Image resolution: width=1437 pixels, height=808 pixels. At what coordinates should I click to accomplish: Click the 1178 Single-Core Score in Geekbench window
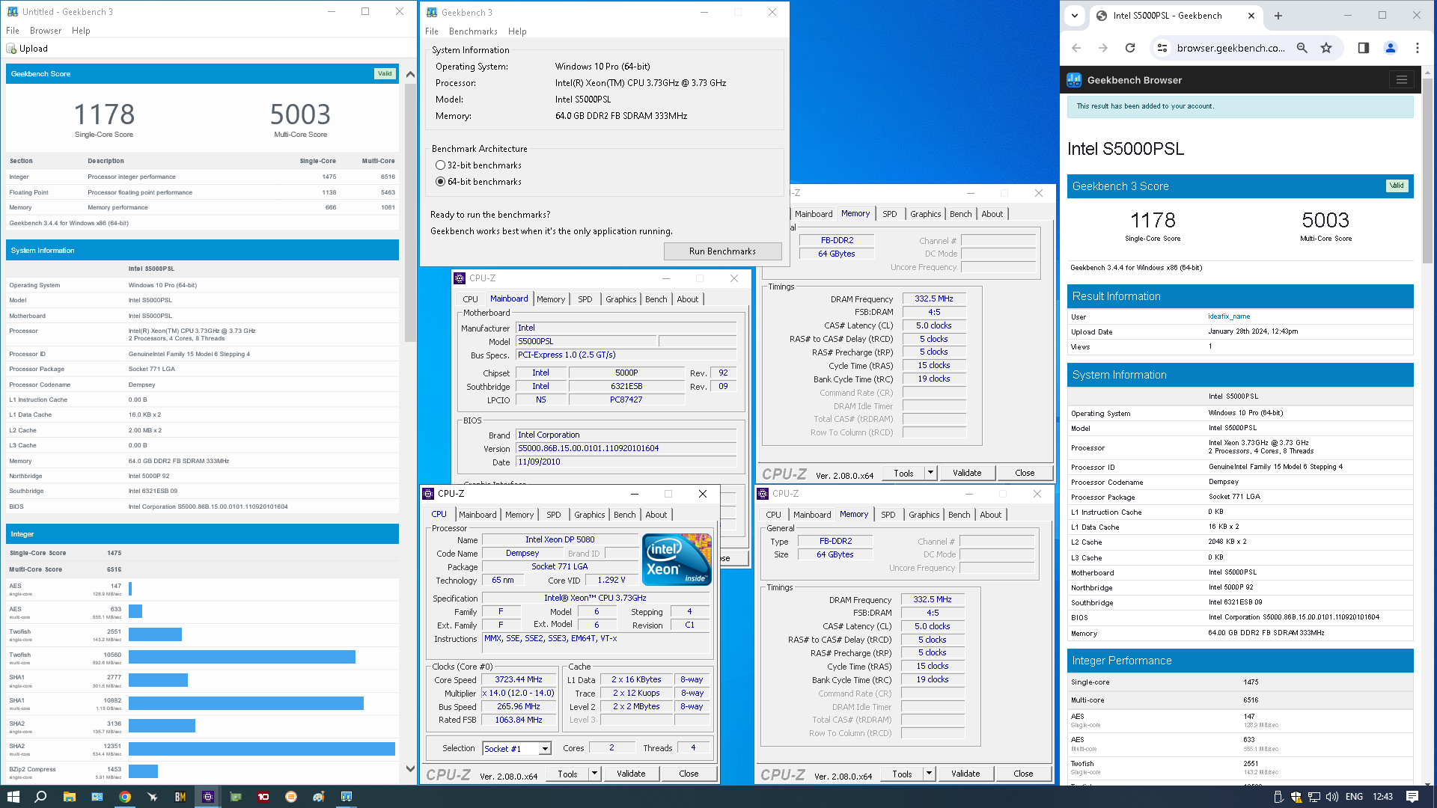point(104,114)
